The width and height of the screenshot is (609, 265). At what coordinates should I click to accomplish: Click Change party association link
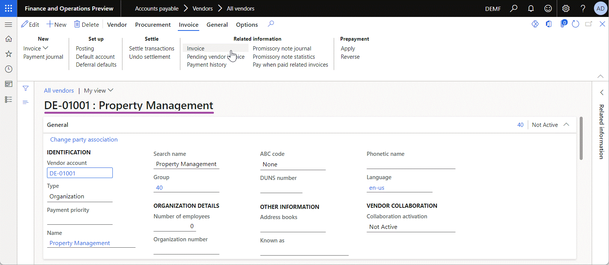(x=84, y=139)
